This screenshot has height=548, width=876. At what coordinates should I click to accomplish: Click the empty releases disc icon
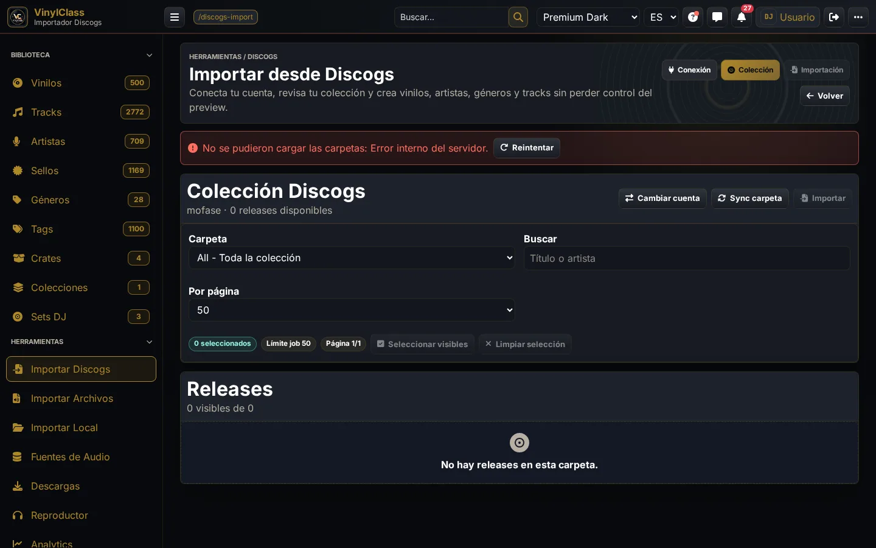point(520,443)
